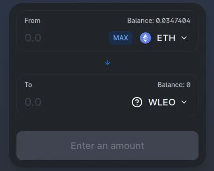The height and width of the screenshot is (171, 214).
Task: Click the zero after To Balance
Action: click(x=188, y=85)
